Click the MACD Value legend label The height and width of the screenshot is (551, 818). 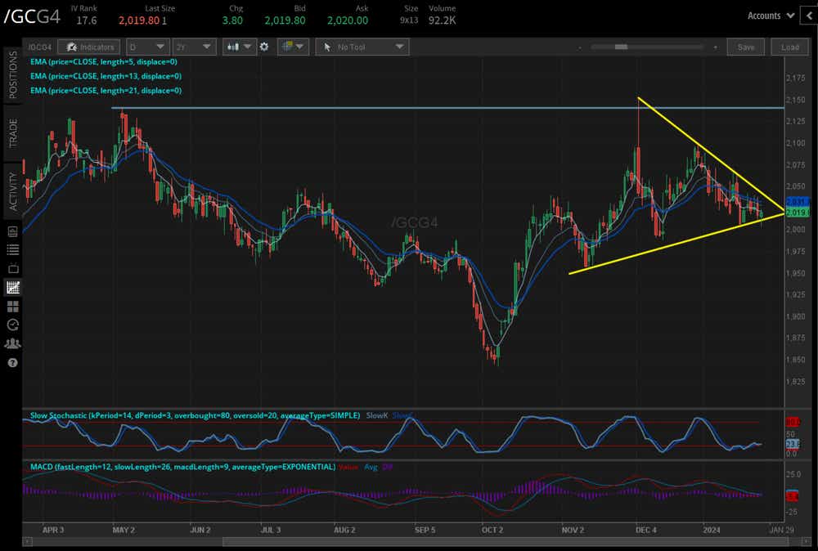click(x=348, y=467)
